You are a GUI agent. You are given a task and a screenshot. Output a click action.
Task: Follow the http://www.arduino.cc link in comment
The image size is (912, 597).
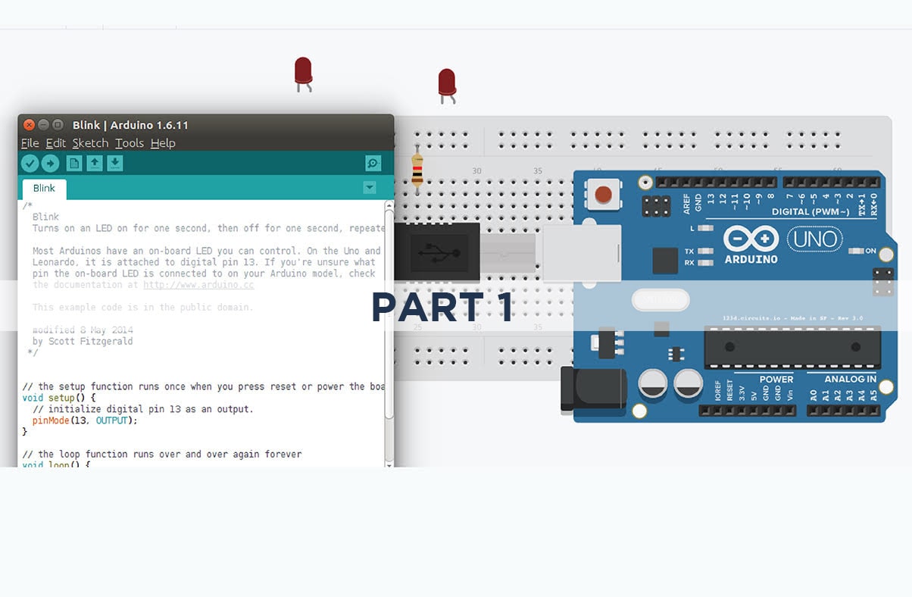pyautogui.click(x=198, y=285)
